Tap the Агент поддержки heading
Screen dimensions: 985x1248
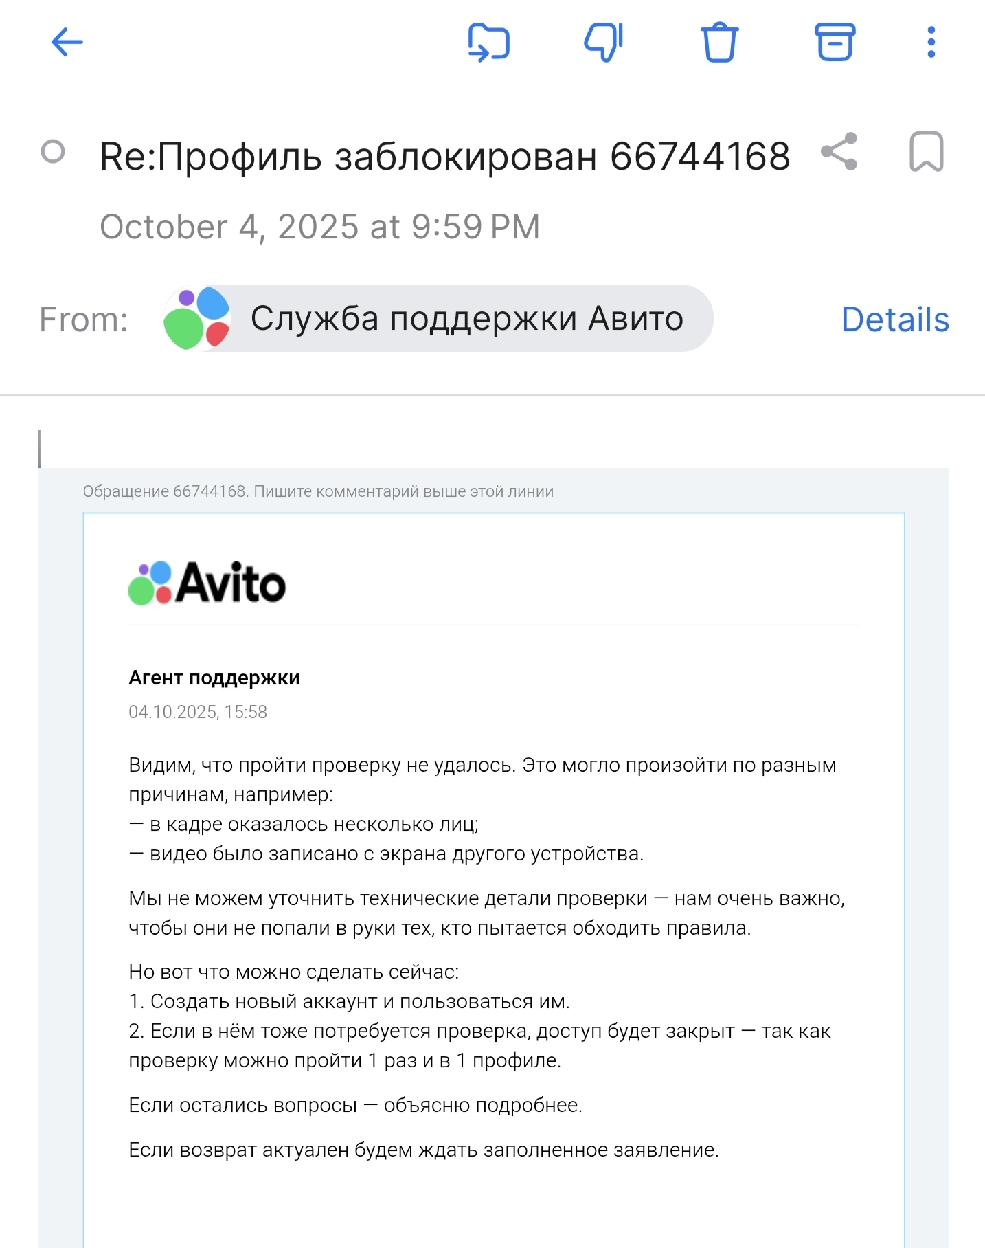click(214, 678)
